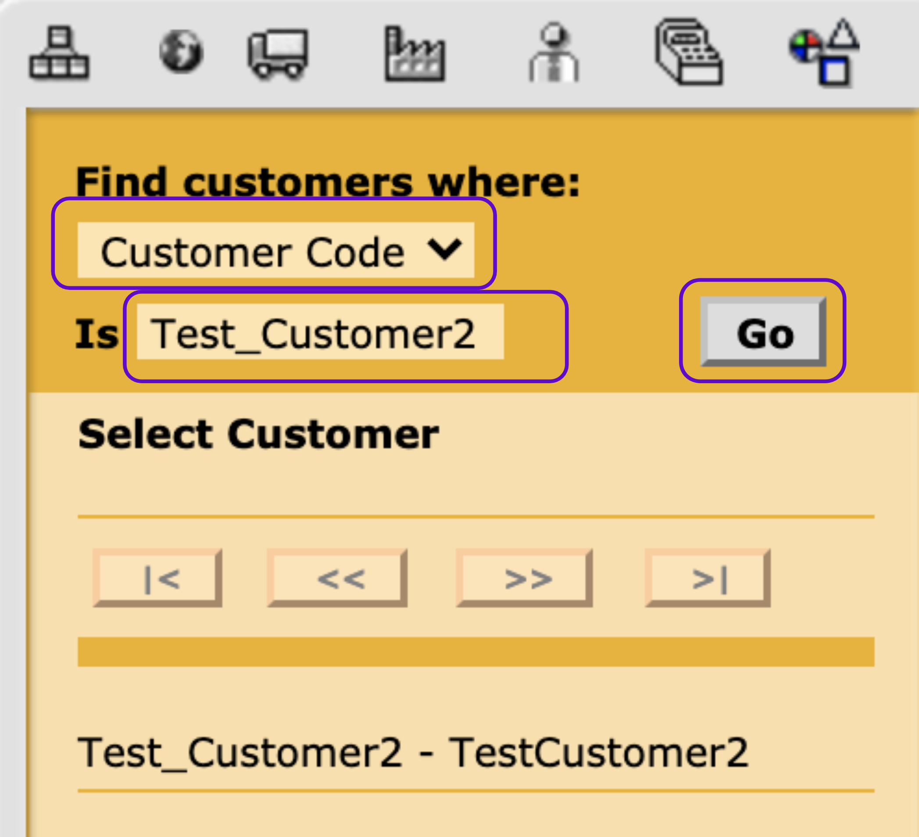This screenshot has height=837, width=919.
Task: Click the Test_Customer2 search text field
Action: (x=320, y=332)
